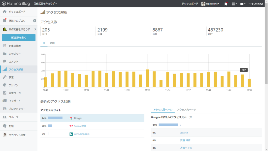The image size is (268, 151).
Task: Open the www.bing.com source link
Action: coord(82,134)
